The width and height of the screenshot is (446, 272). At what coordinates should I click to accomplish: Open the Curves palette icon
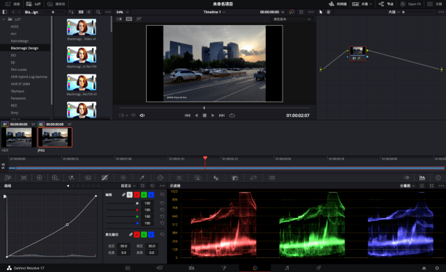coord(104,178)
